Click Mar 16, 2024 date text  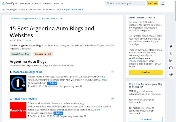click(15, 40)
